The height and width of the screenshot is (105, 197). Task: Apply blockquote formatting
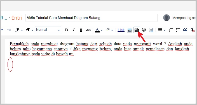[x=185, y=30]
